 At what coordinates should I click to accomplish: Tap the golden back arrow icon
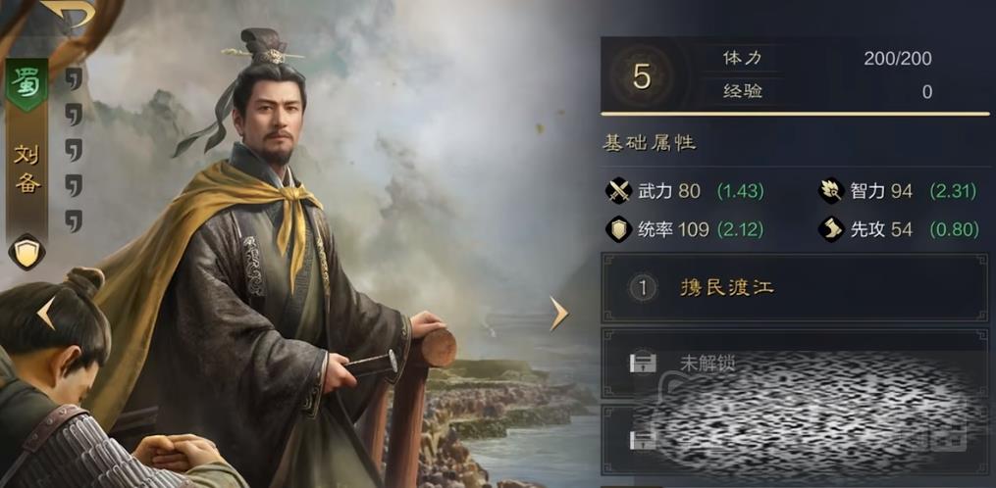click(68, 14)
